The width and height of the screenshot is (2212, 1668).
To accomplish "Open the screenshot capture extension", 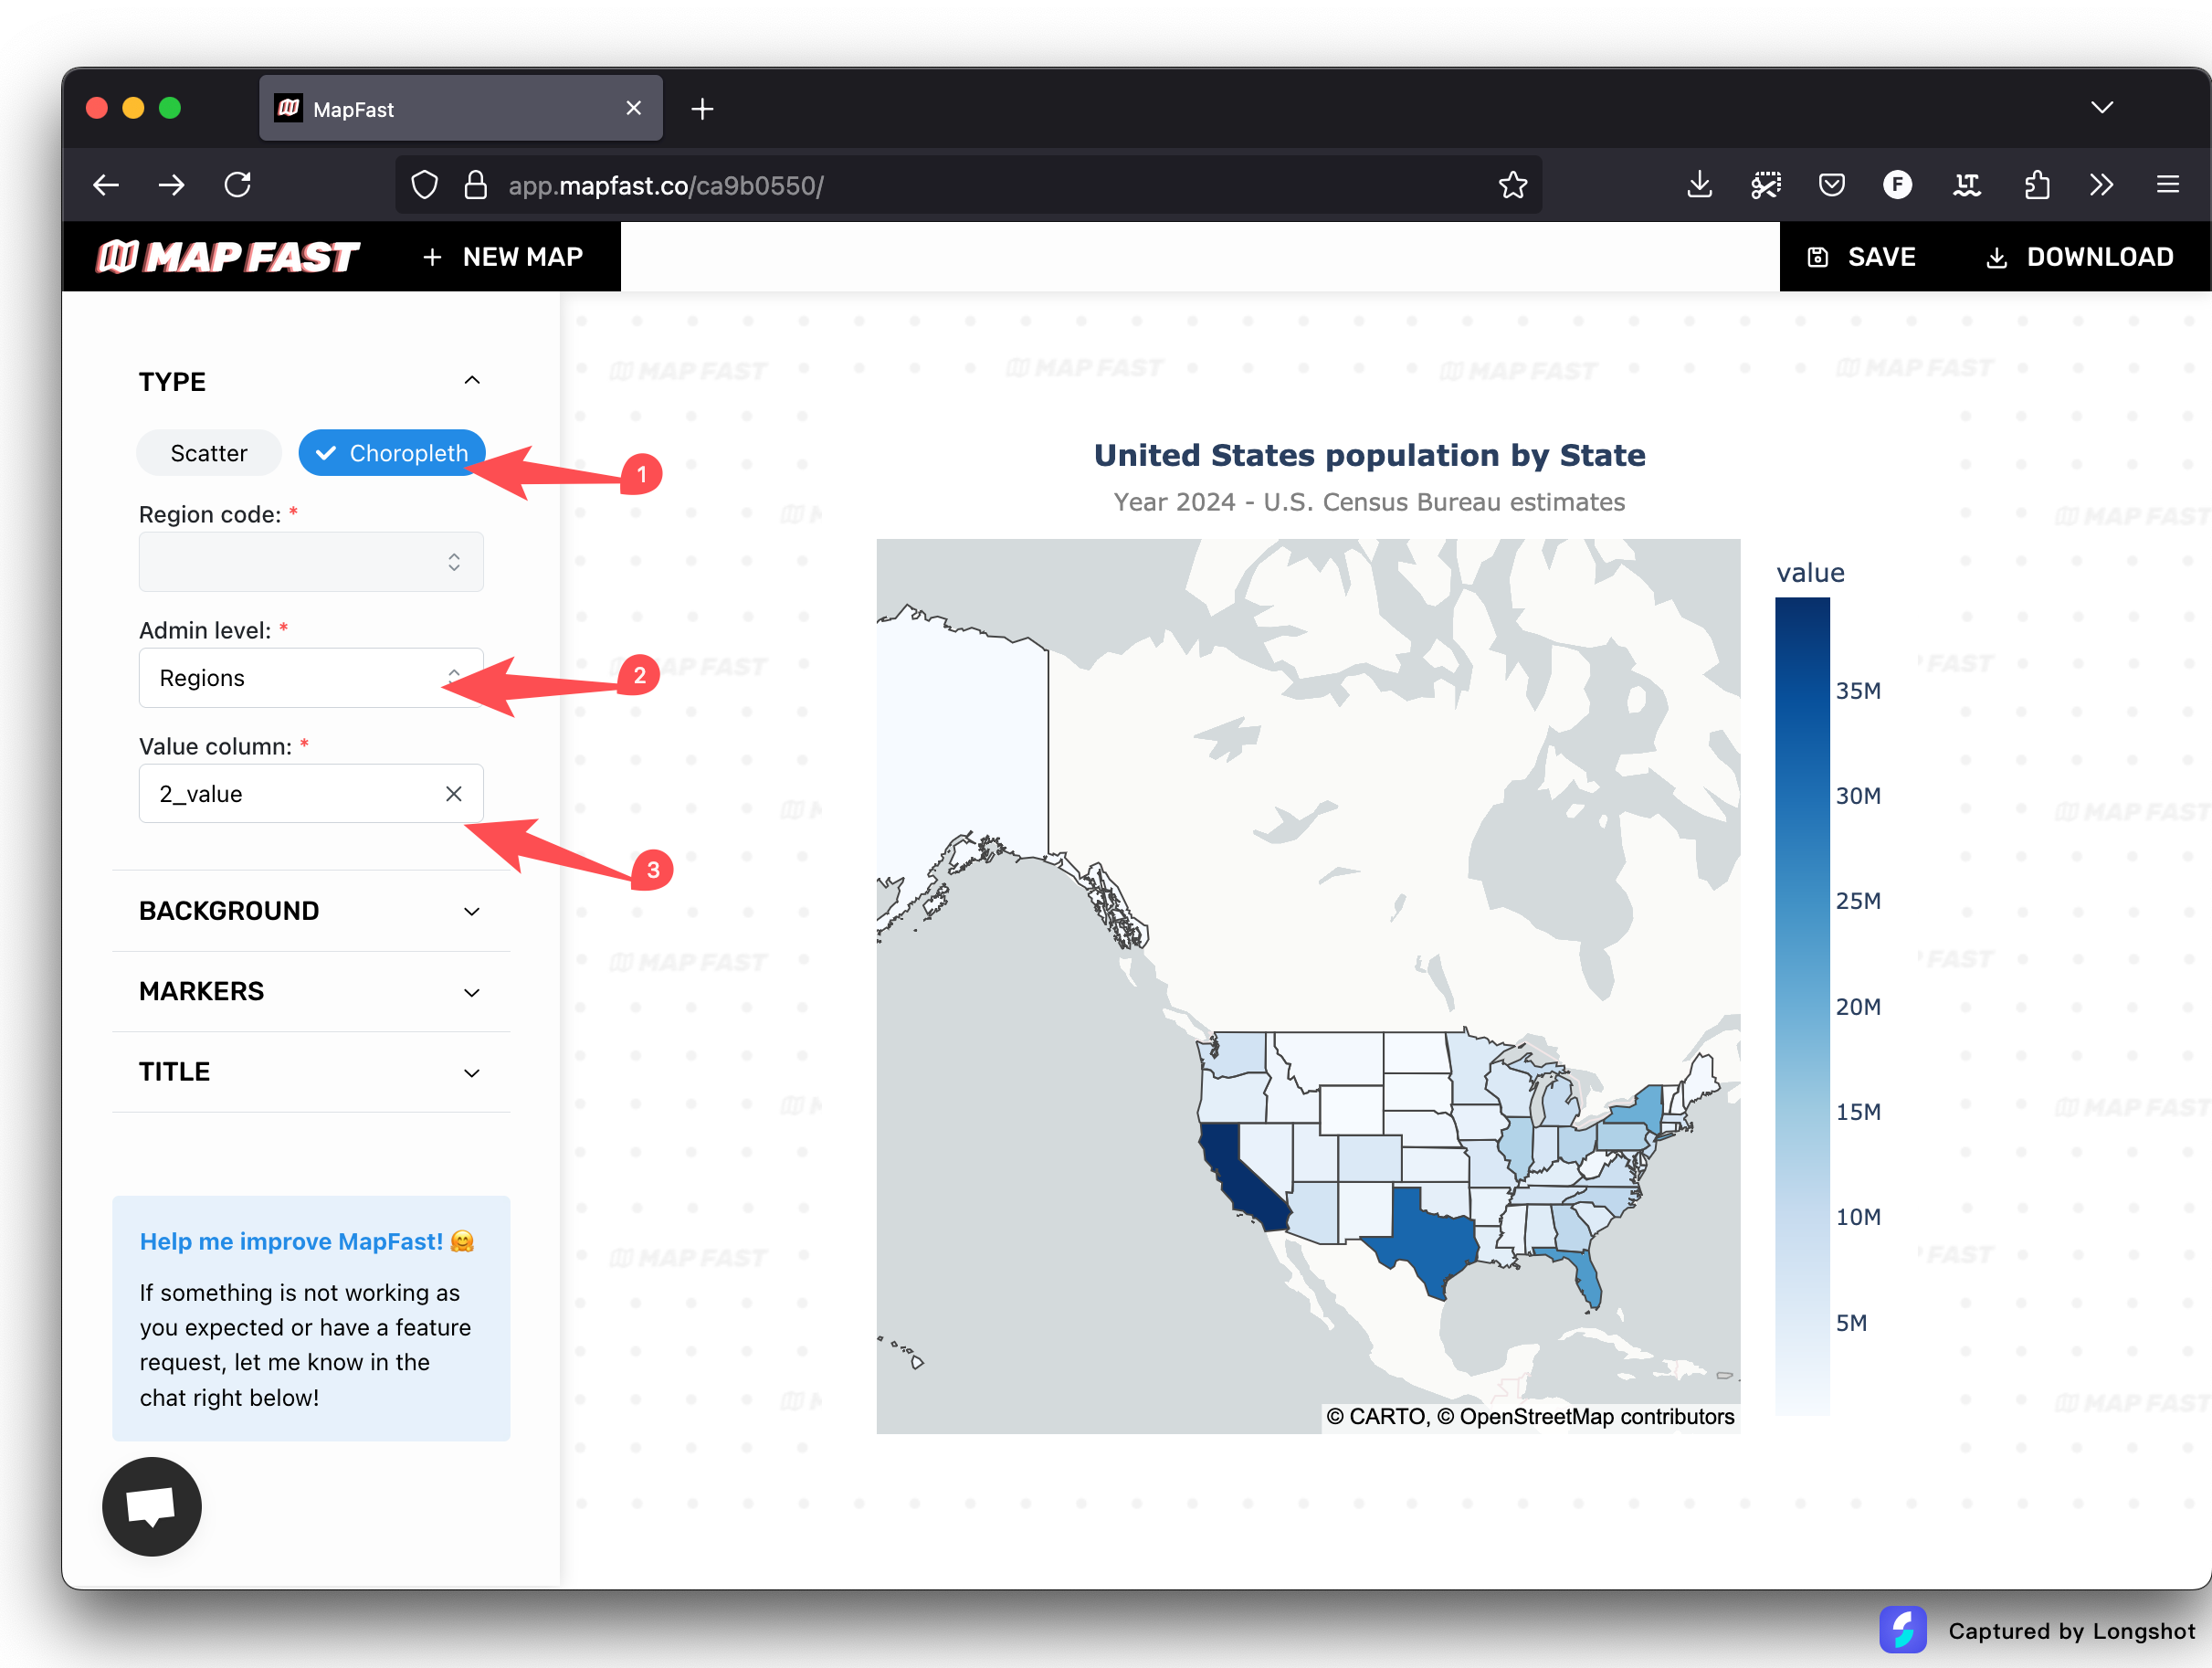I will [x=1766, y=185].
